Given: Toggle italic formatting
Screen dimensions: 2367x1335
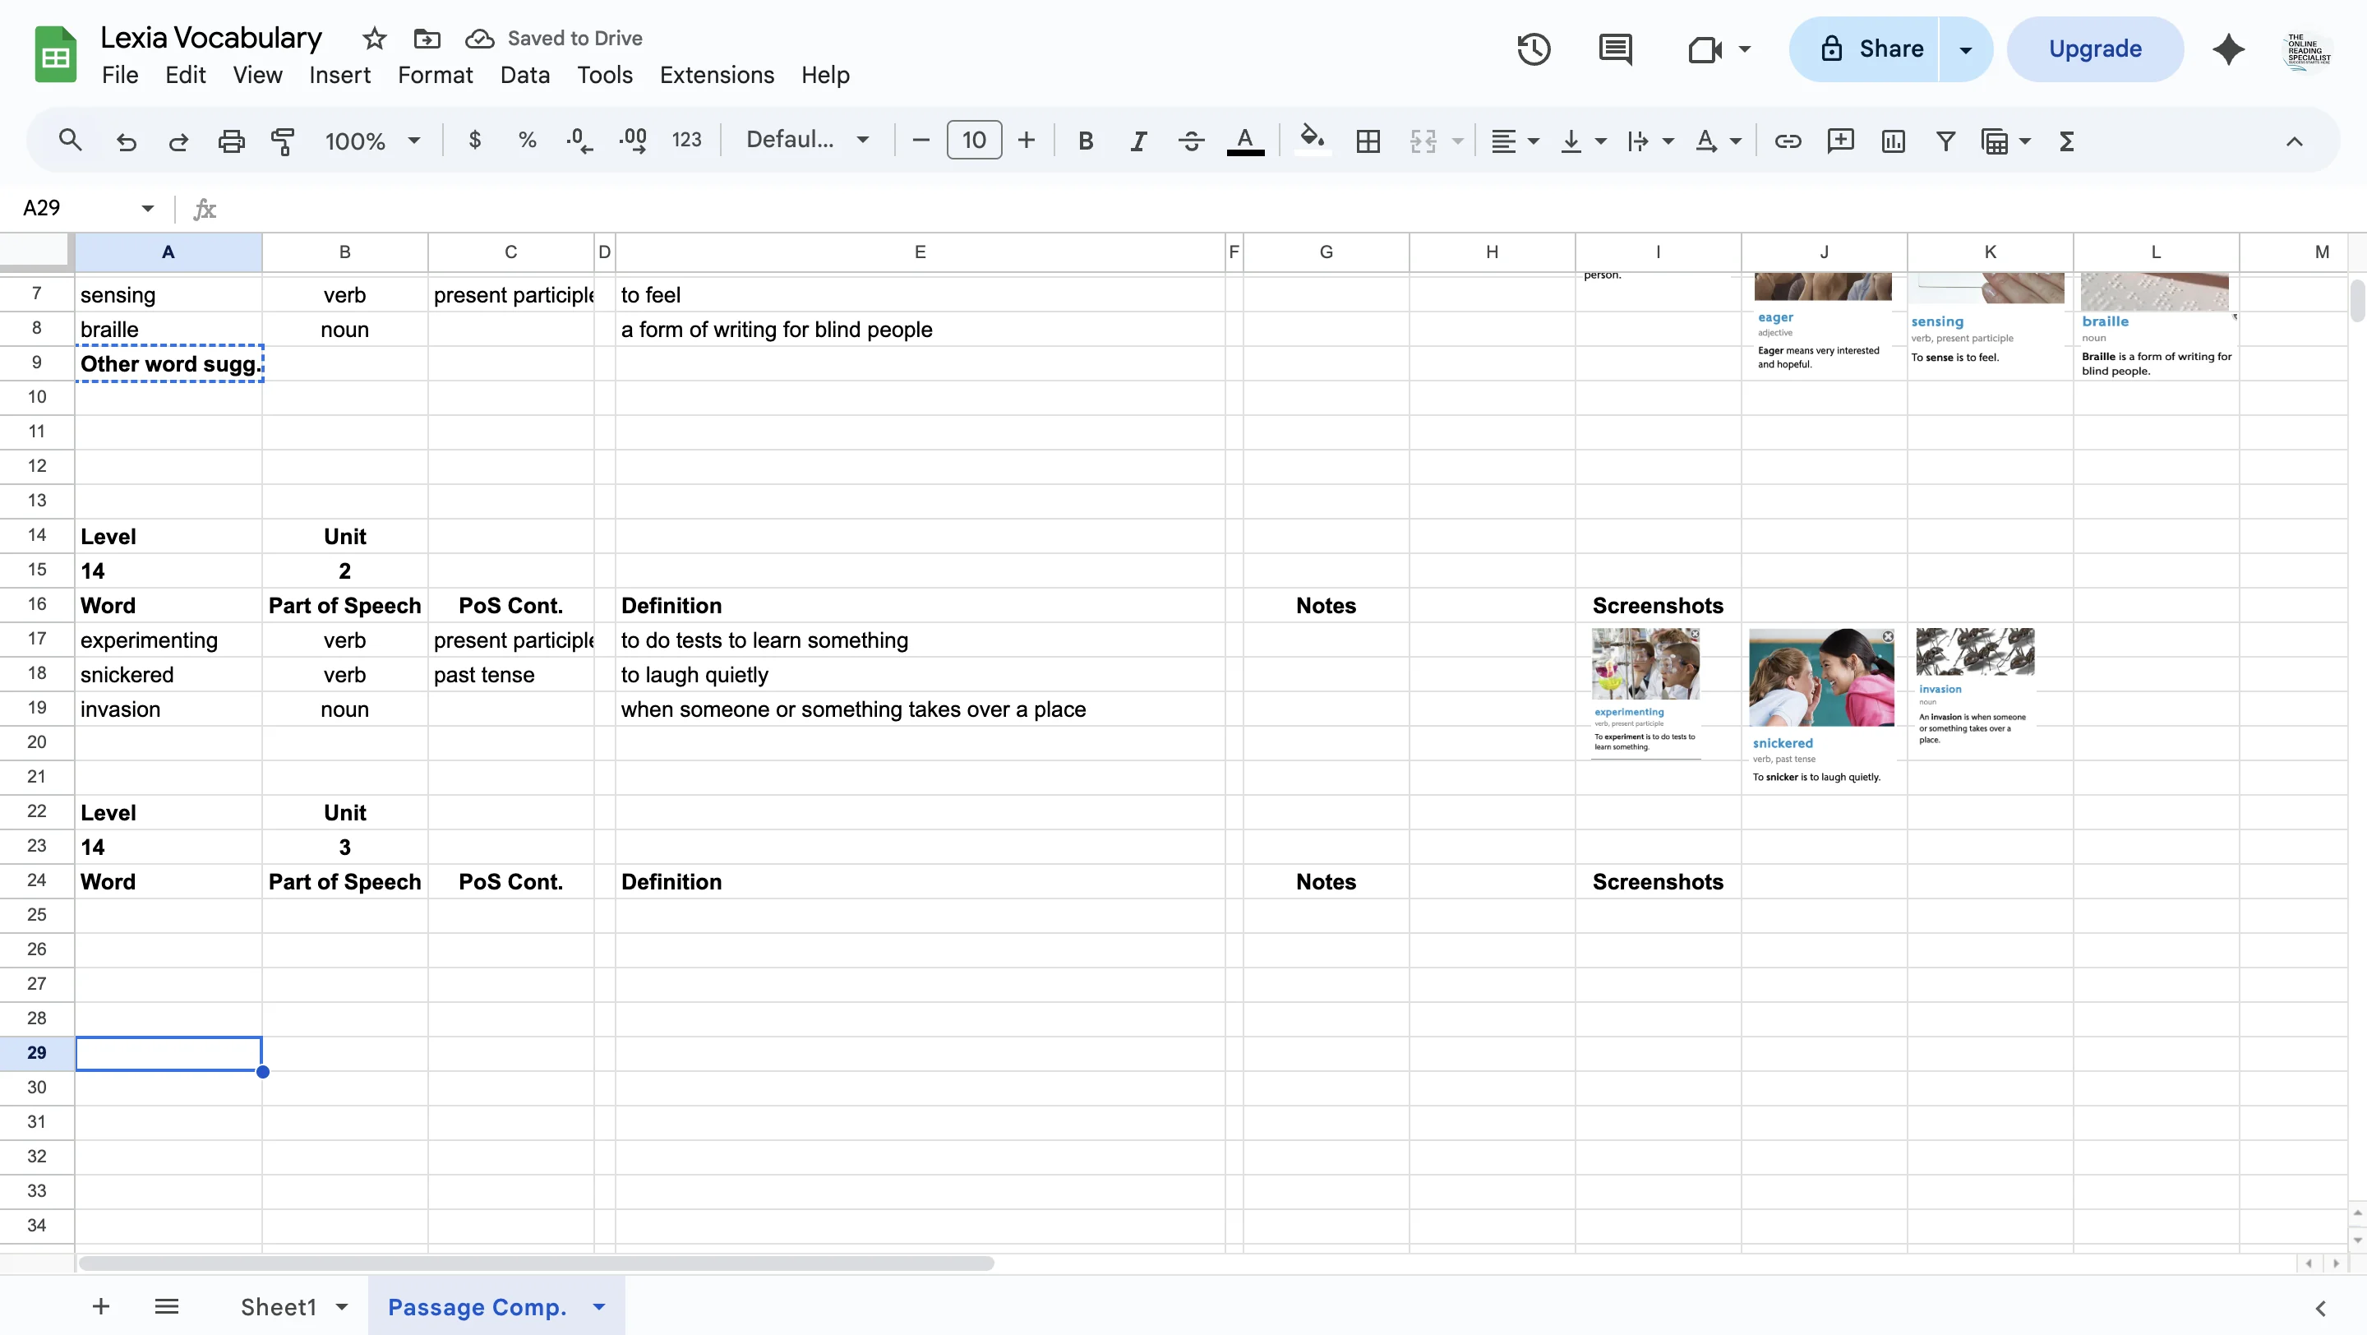Looking at the screenshot, I should point(1137,141).
